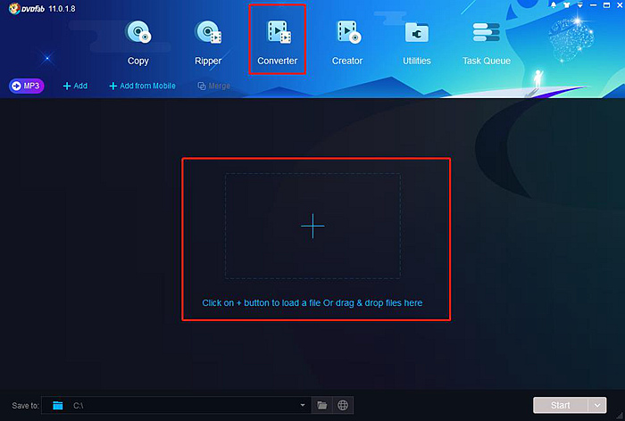The image size is (625, 421).
Task: Expand the Save to path dropdown
Action: 303,405
